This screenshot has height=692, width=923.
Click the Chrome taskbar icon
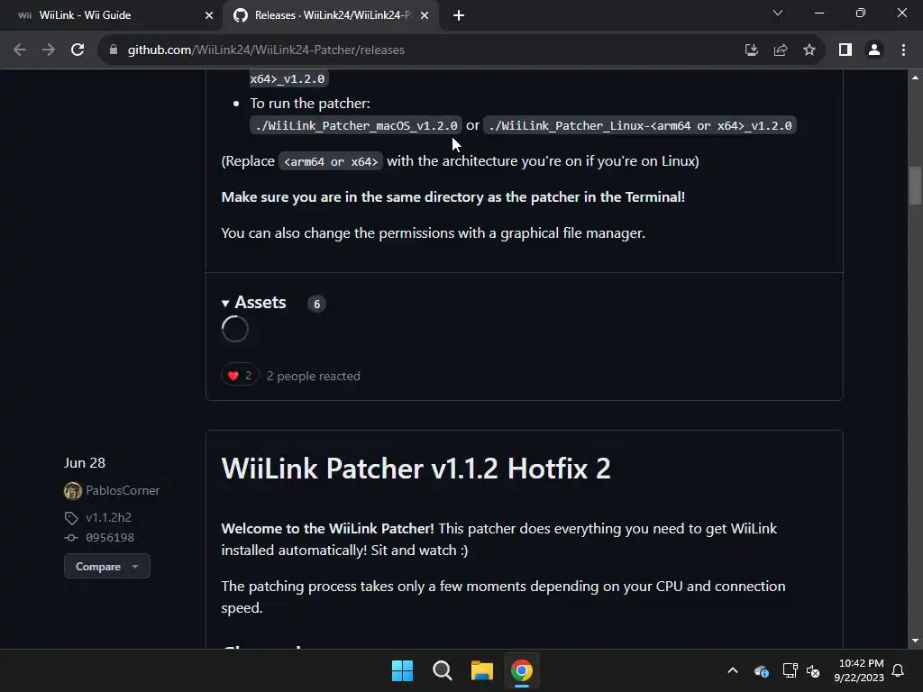coord(522,670)
